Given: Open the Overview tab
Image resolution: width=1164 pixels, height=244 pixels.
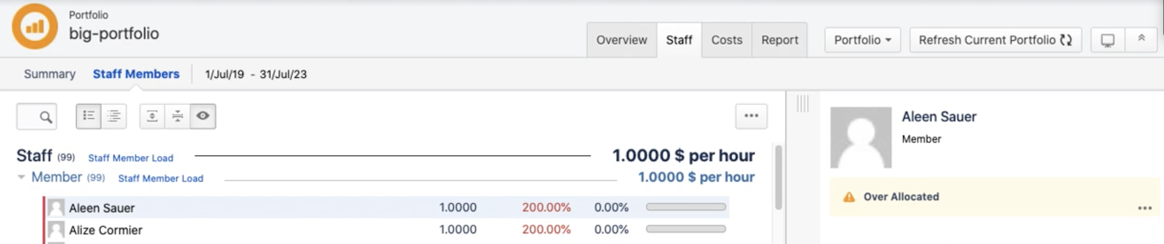Looking at the screenshot, I should [621, 40].
